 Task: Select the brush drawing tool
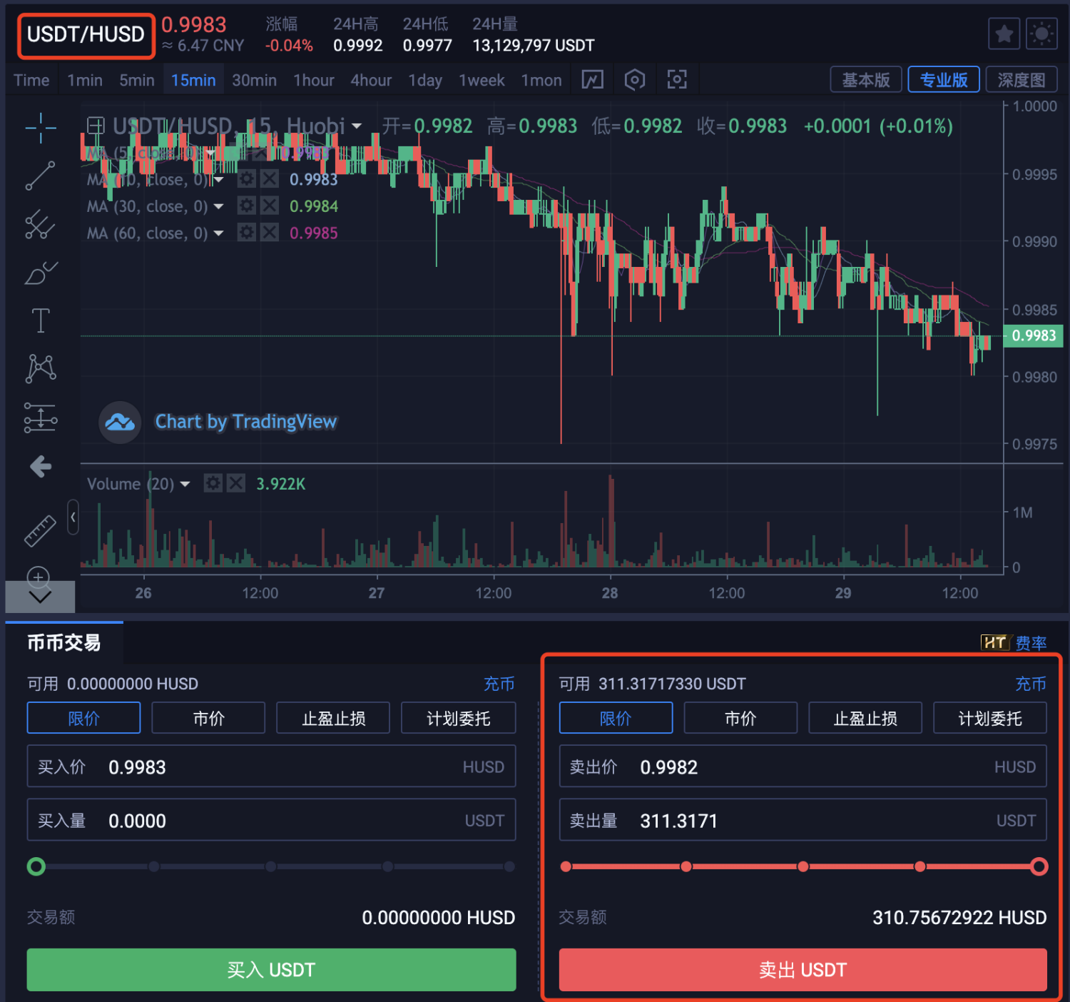(x=40, y=273)
